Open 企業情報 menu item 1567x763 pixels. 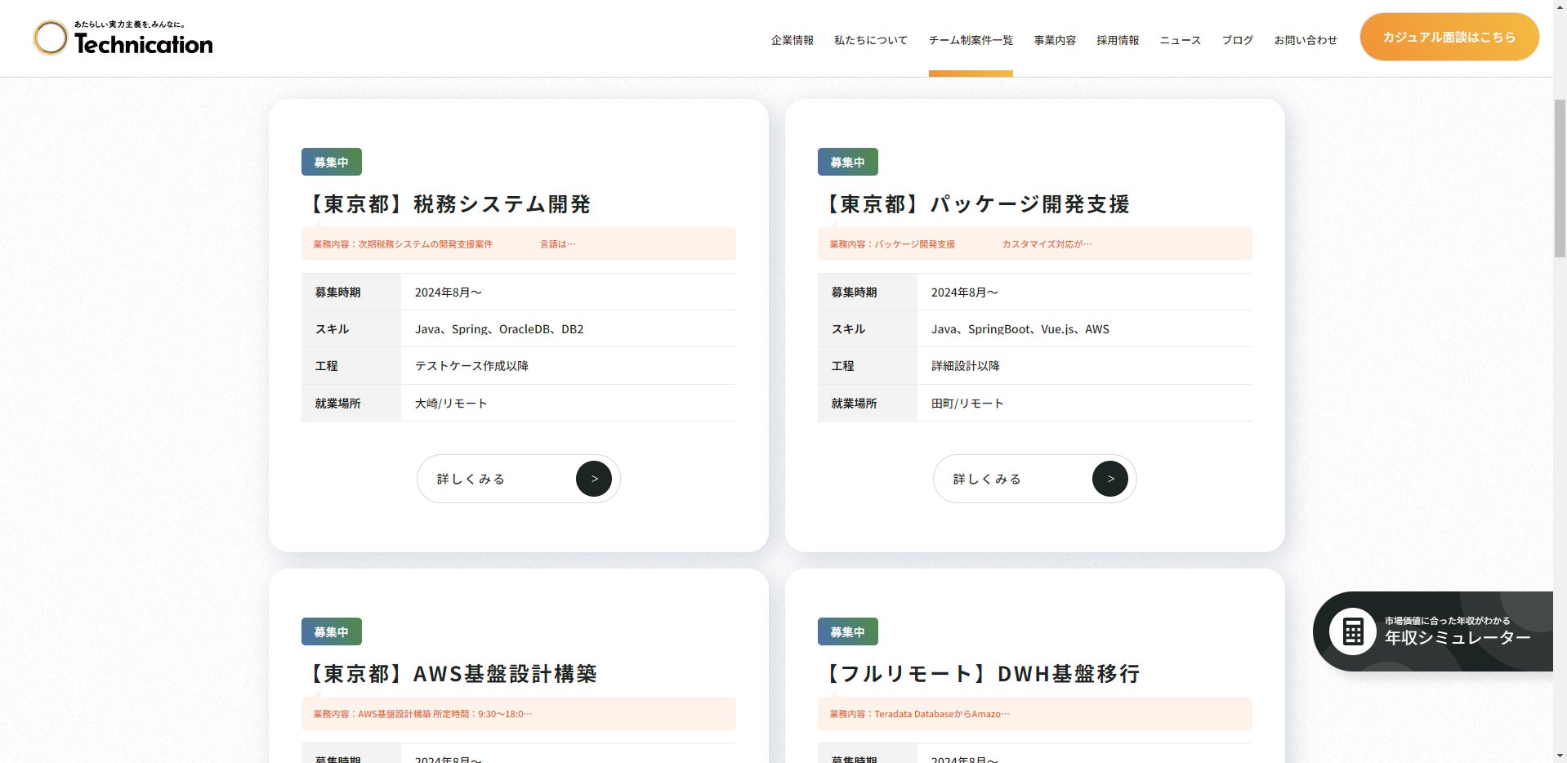[792, 40]
